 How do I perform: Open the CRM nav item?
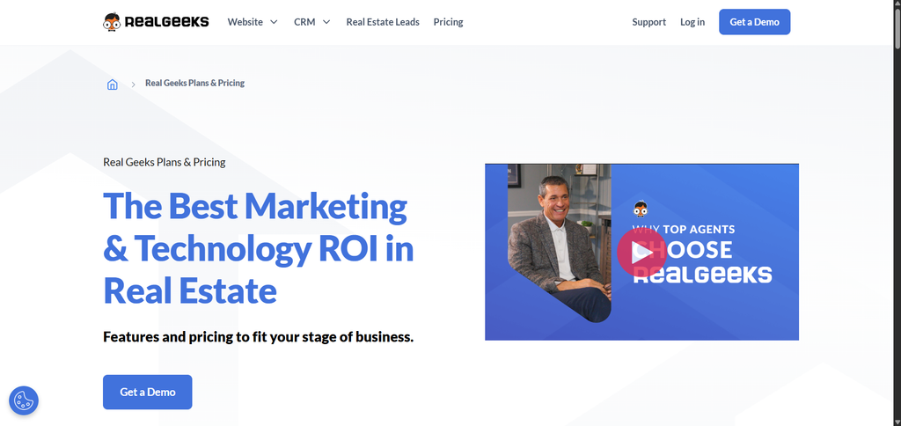(x=304, y=22)
